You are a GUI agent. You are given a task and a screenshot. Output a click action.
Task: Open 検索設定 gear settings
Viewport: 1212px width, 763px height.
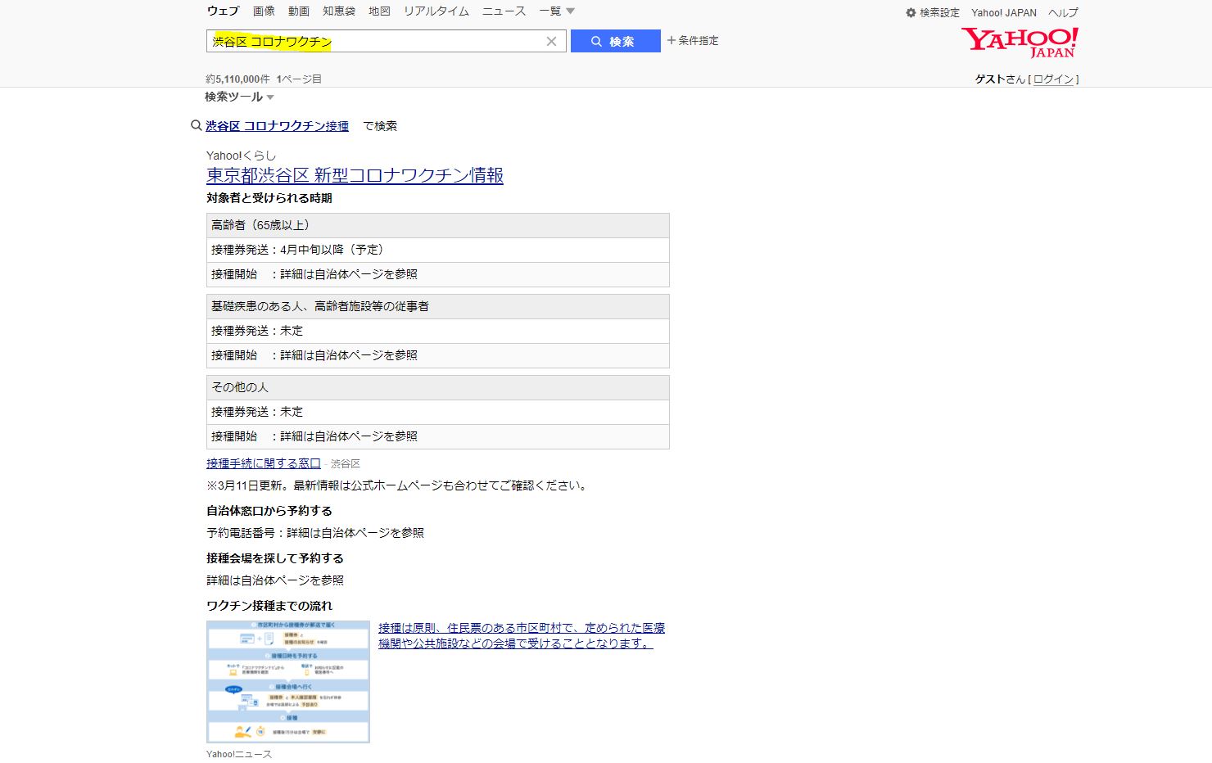[933, 12]
